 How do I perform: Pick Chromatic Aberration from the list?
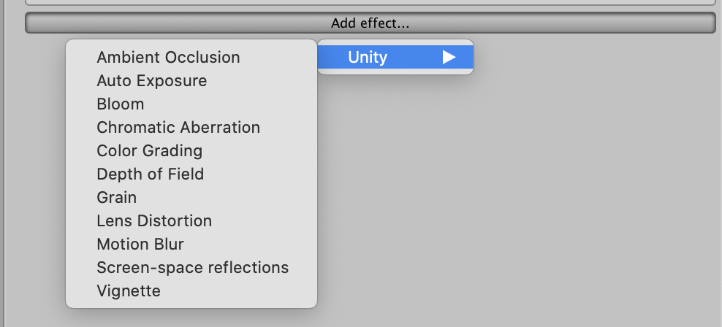178,127
